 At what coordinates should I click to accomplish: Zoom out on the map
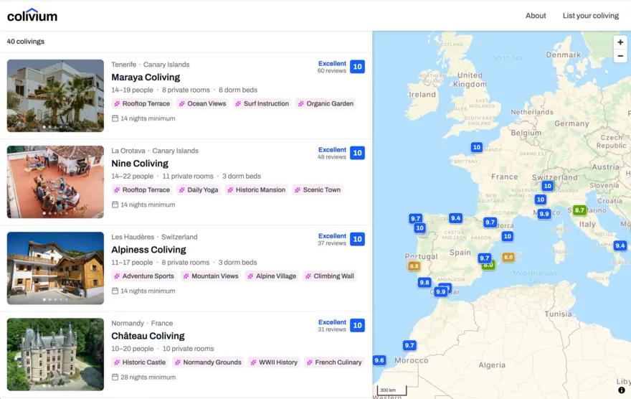click(620, 56)
